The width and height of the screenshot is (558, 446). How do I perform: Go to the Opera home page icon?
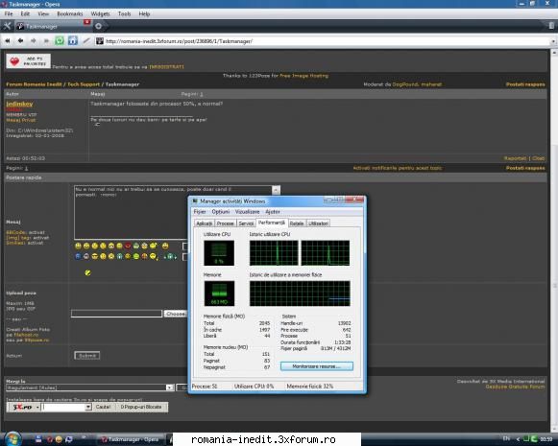tap(73, 41)
